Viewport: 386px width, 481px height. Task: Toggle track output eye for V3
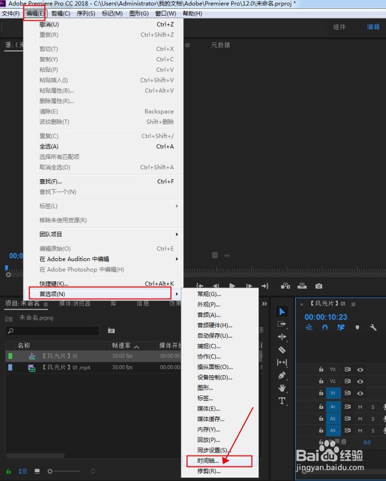coord(360,370)
